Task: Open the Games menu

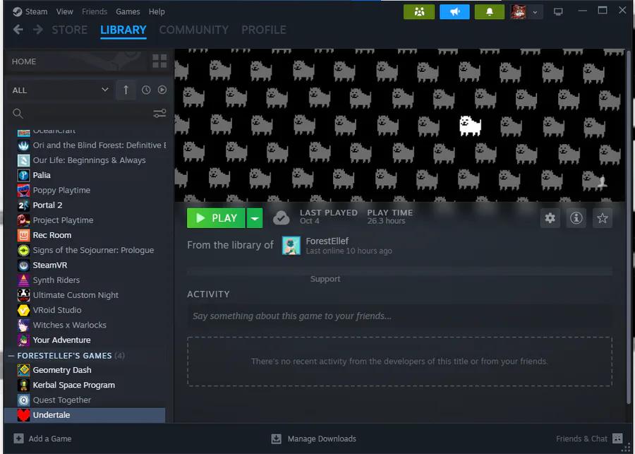Action: coord(128,12)
